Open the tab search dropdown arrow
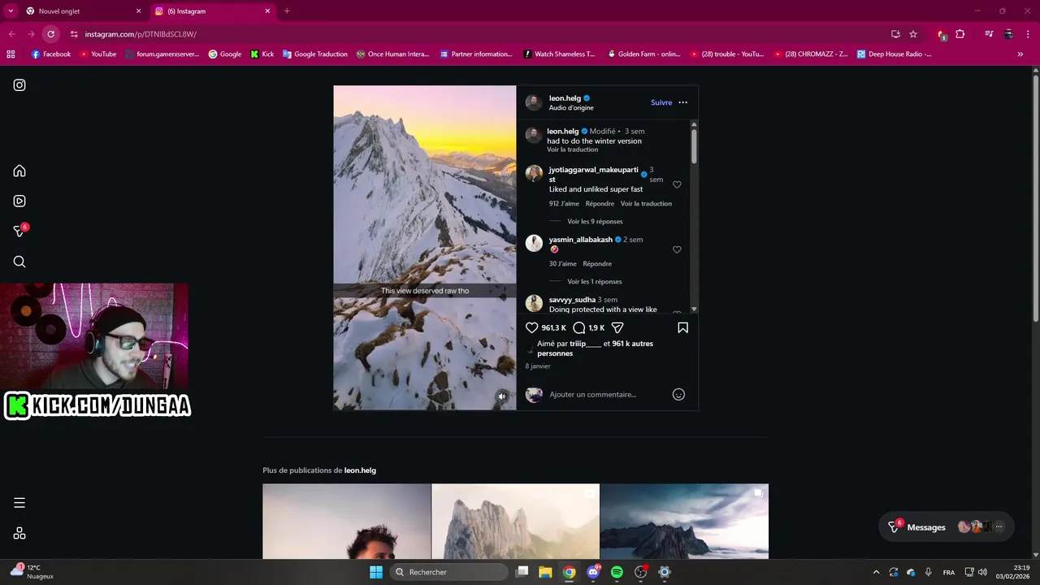The image size is (1040, 585). point(11,11)
